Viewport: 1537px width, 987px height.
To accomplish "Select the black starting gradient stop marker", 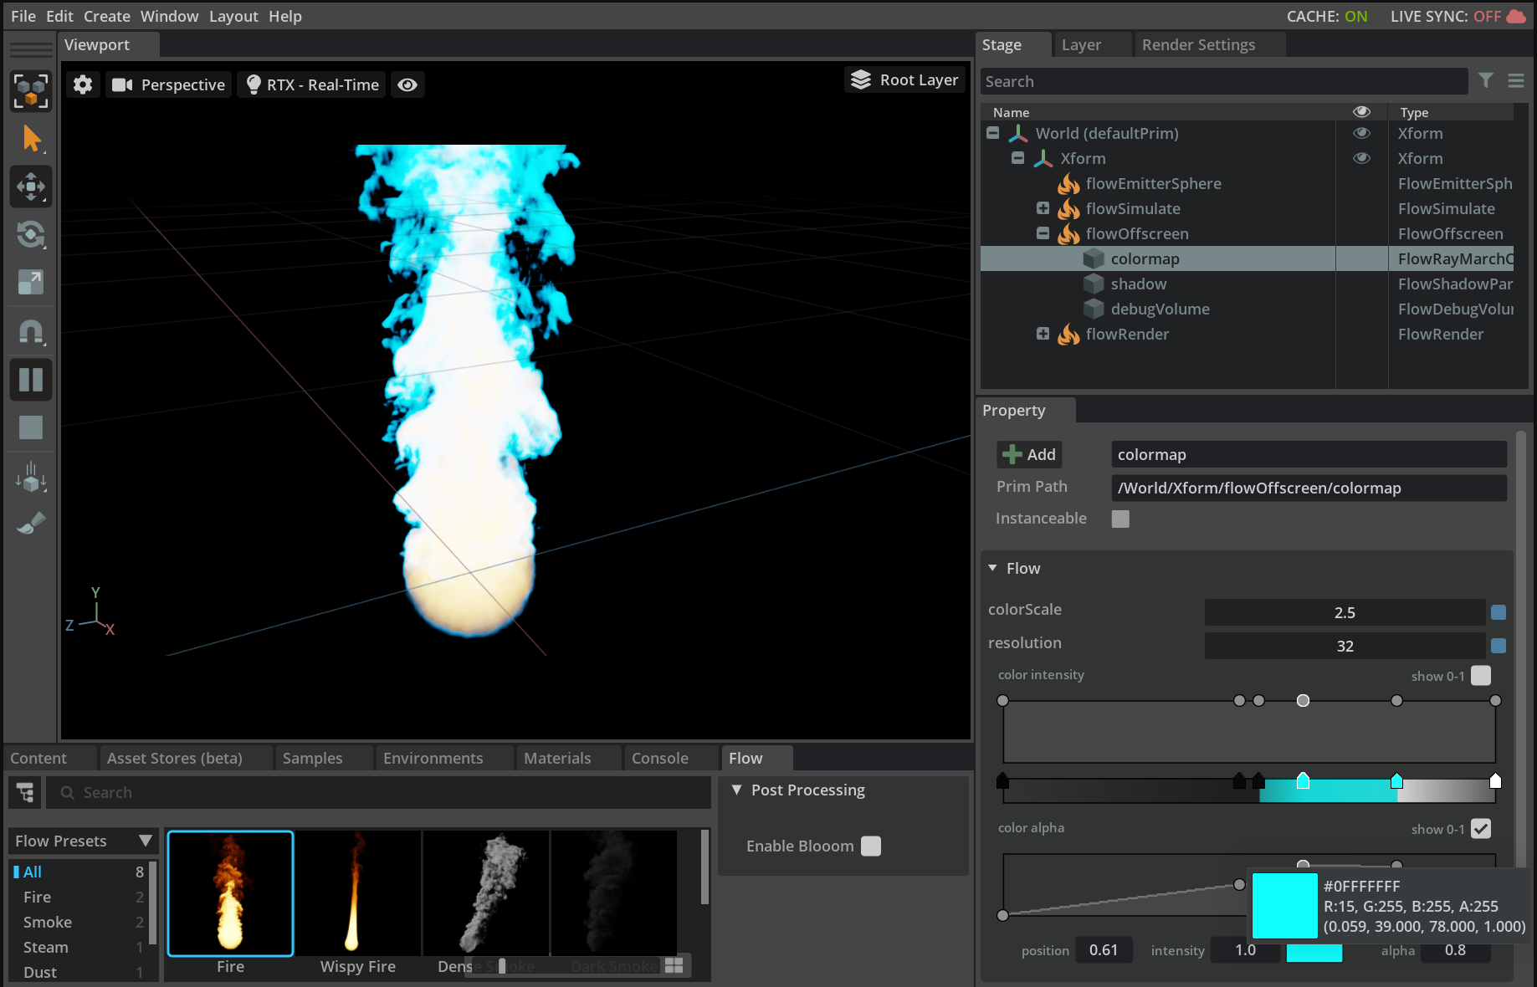I will pos(1002,780).
